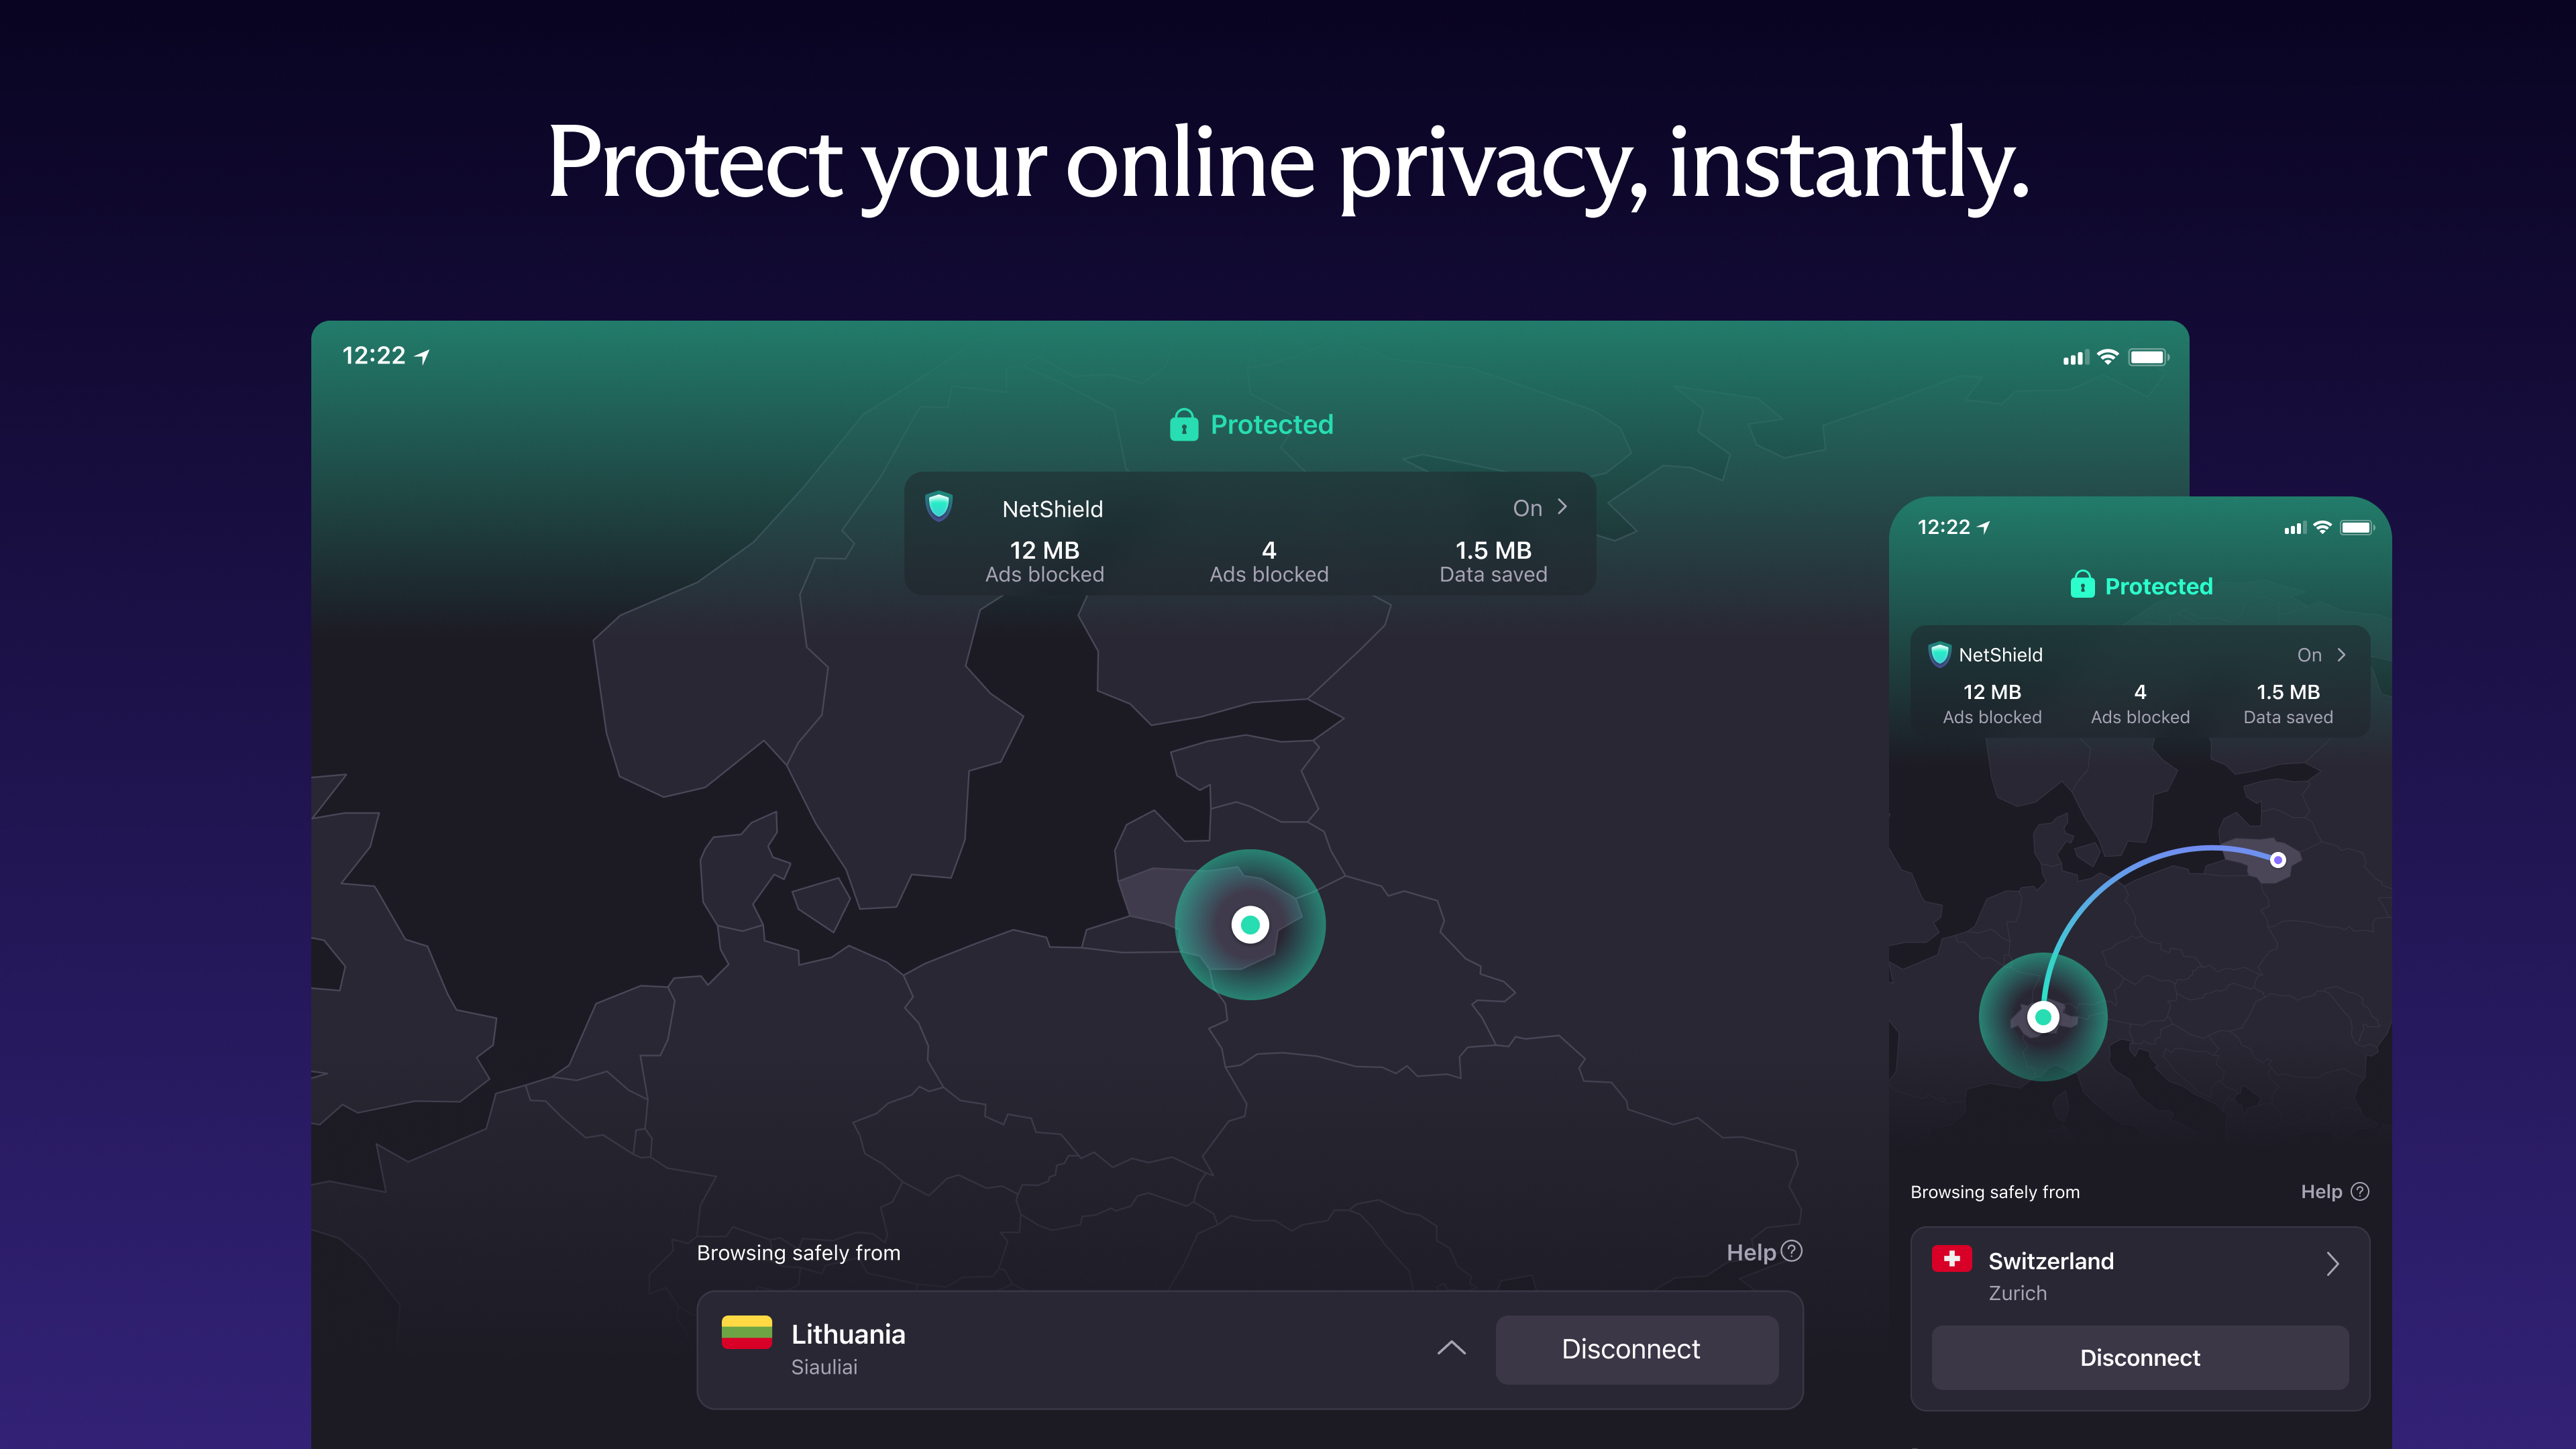Click the 1.5 MB Data saved stat
The image size is (2576, 1449).
[x=1493, y=560]
